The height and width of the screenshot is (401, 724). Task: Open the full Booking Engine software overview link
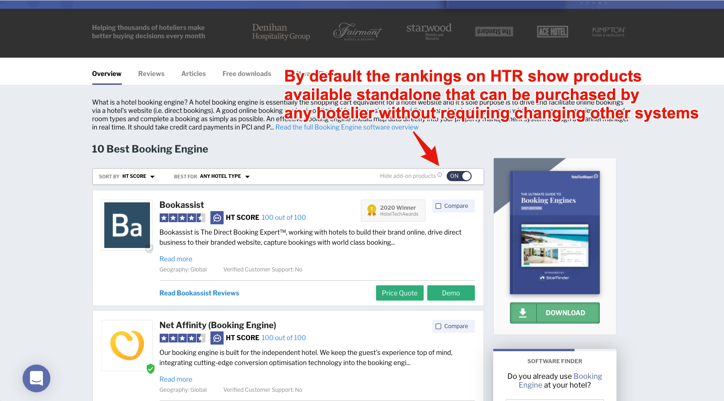click(347, 127)
